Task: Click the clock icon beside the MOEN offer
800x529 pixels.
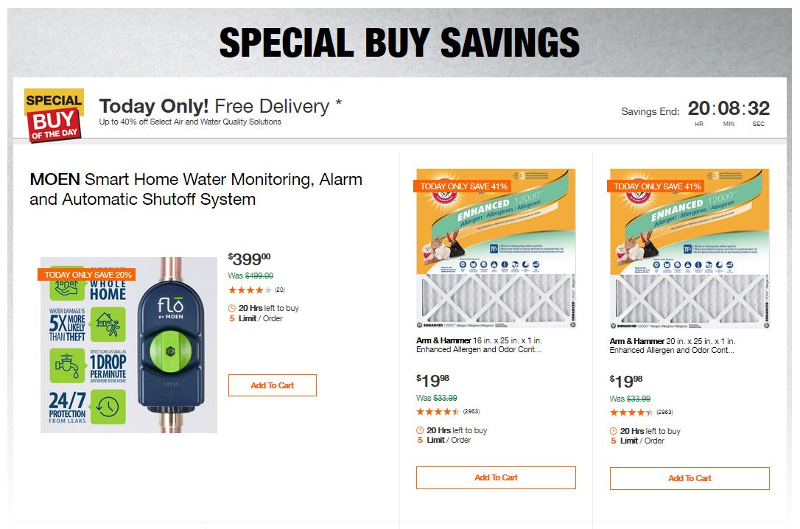Action: click(x=232, y=308)
